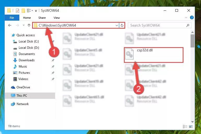Click the Search SysWOW64 box
This screenshot has width=201, height=134.
click(x=160, y=25)
